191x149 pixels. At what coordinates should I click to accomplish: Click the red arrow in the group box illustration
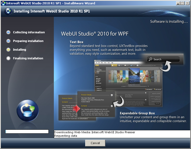(x=77, y=108)
